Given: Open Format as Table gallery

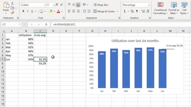Looking at the screenshot, I should pyautogui.click(x=174, y=8).
